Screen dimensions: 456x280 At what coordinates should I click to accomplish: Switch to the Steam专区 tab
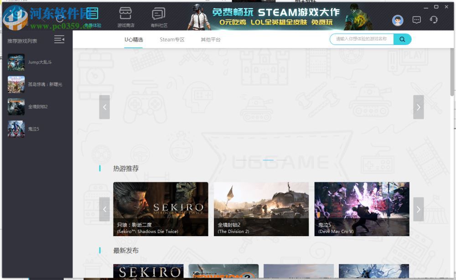tap(172, 40)
